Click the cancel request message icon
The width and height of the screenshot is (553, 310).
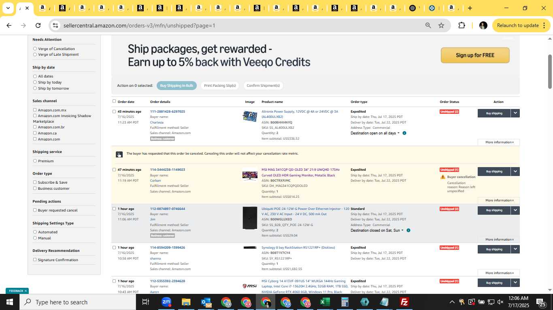(119, 154)
